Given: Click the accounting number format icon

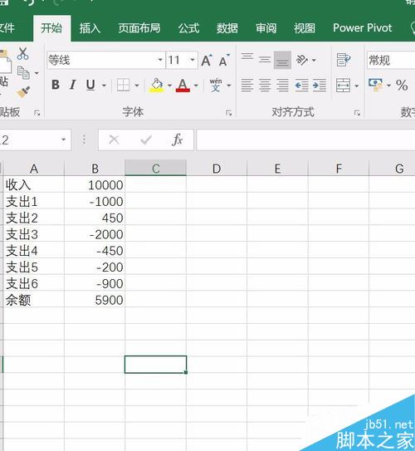Looking at the screenshot, I should click(x=376, y=86).
